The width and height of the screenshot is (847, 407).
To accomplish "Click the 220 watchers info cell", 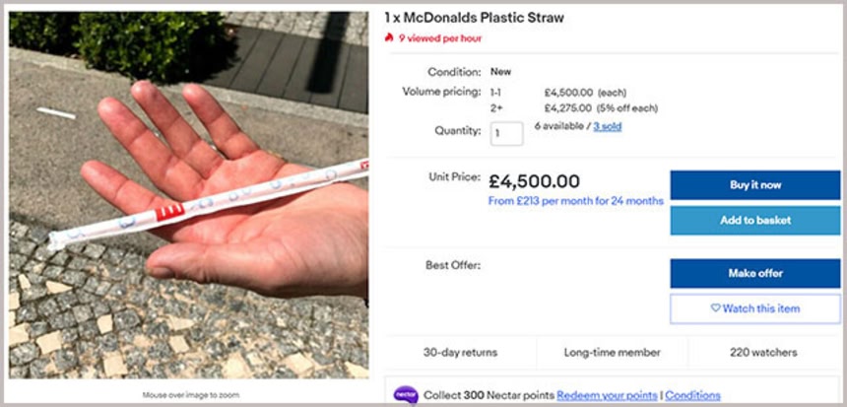I will (764, 352).
